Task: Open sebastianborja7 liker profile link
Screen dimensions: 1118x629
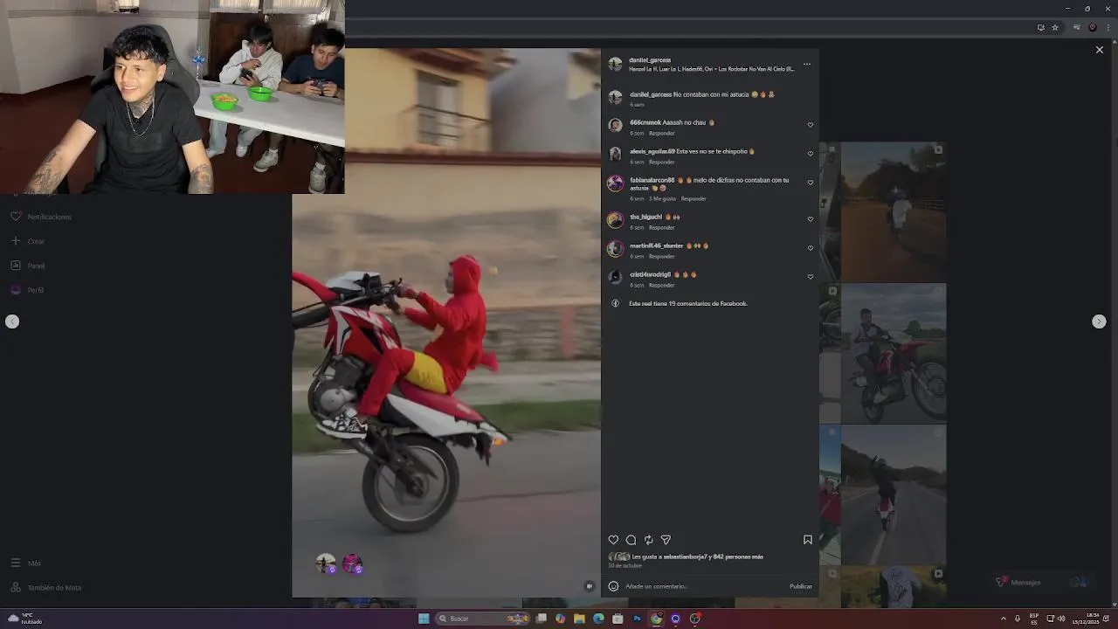Action: coord(686,556)
